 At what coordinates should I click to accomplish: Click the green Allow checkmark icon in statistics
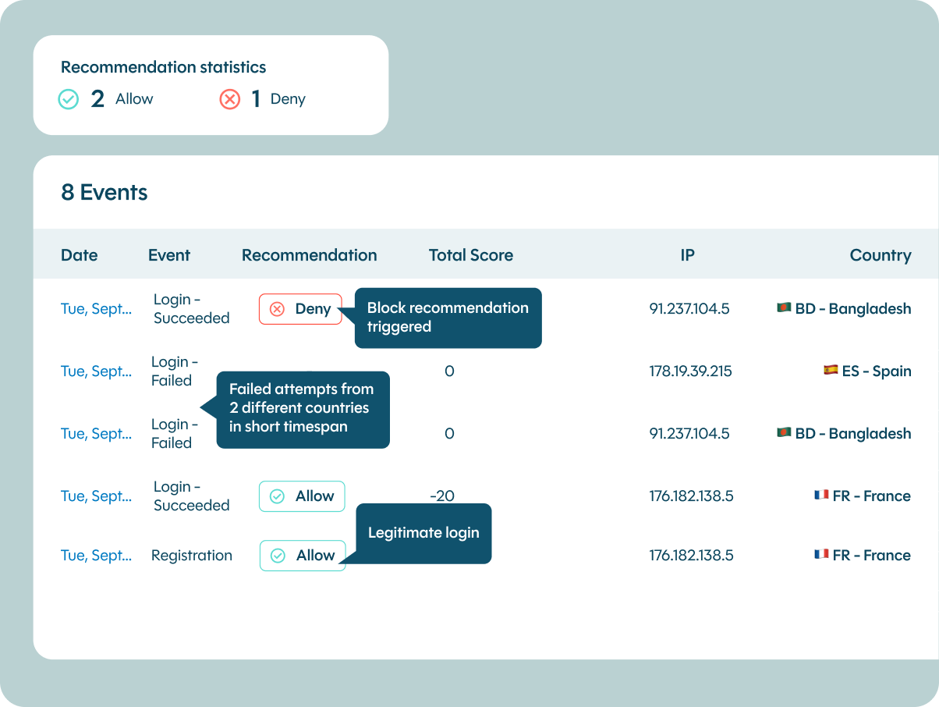click(69, 99)
